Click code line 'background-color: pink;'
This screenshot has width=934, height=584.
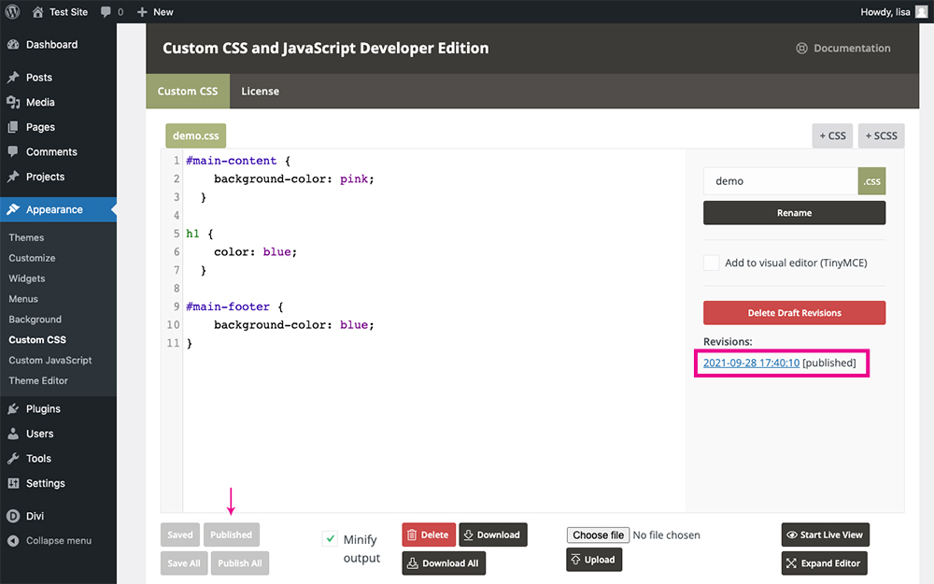point(293,178)
